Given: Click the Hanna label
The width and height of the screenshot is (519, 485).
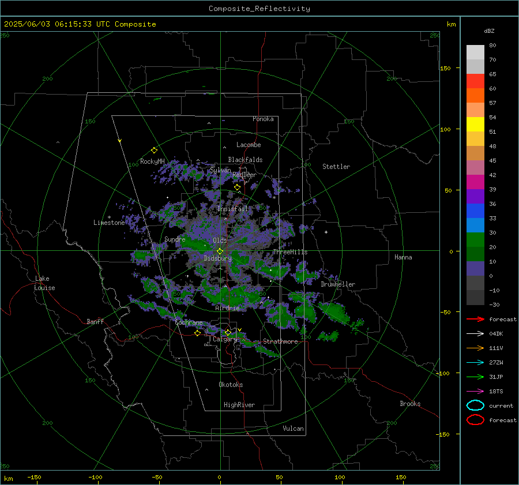Looking at the screenshot, I should [x=403, y=257].
